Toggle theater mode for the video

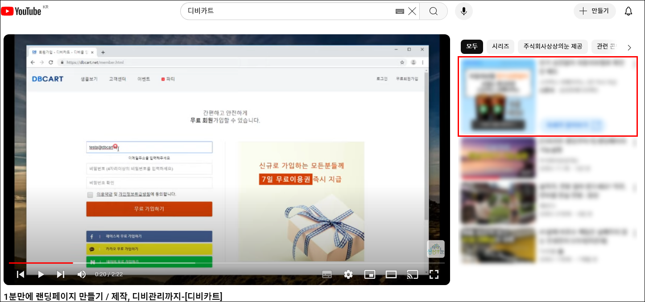pyautogui.click(x=391, y=274)
